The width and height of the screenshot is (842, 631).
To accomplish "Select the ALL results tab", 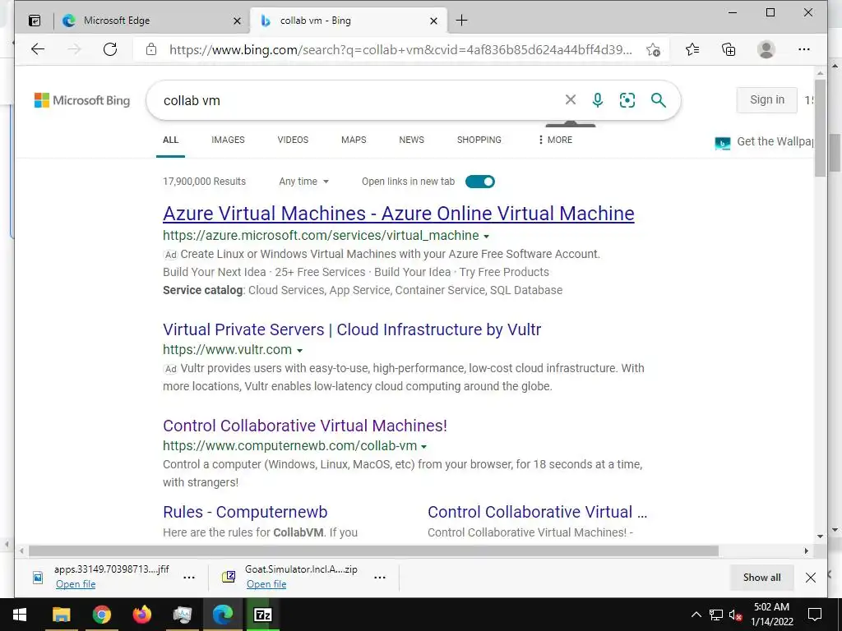I will [x=171, y=140].
